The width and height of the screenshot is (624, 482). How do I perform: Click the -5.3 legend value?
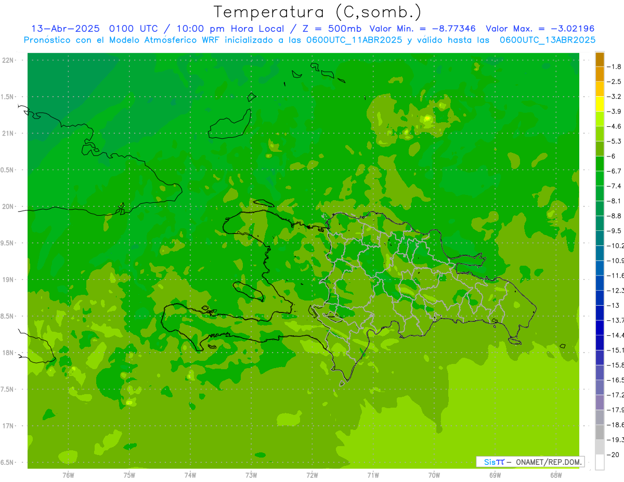pos(615,141)
